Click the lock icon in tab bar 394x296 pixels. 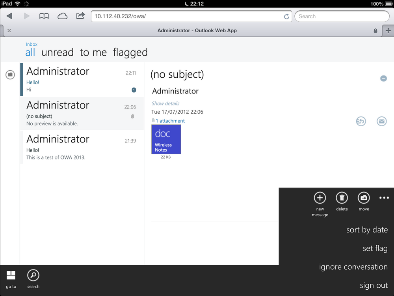click(375, 31)
